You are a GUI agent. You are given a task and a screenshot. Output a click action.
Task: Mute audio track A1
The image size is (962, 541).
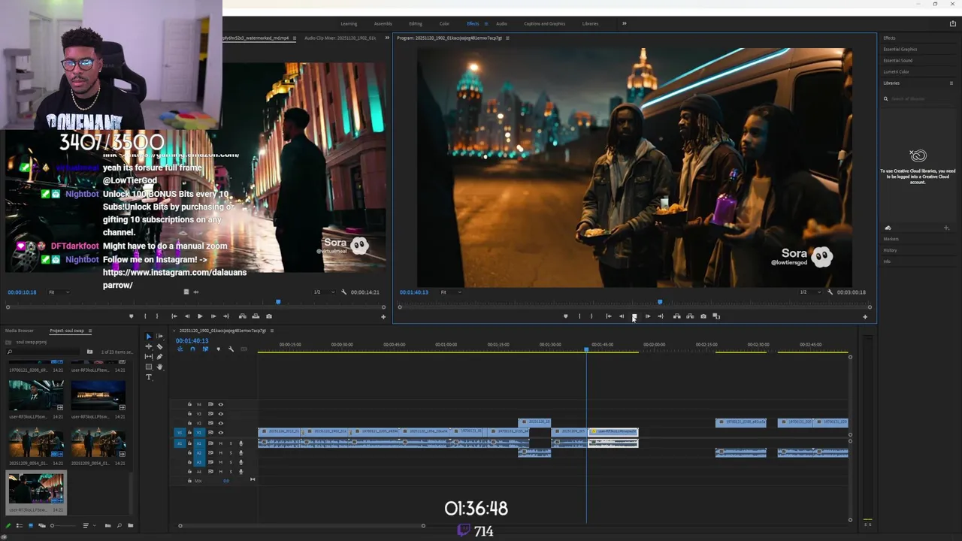(x=221, y=443)
